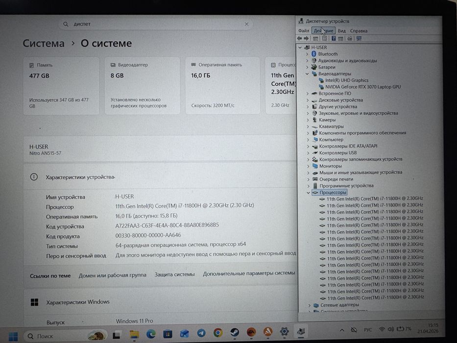Collapse the Процессоры category
457x343 pixels.
tap(308, 193)
